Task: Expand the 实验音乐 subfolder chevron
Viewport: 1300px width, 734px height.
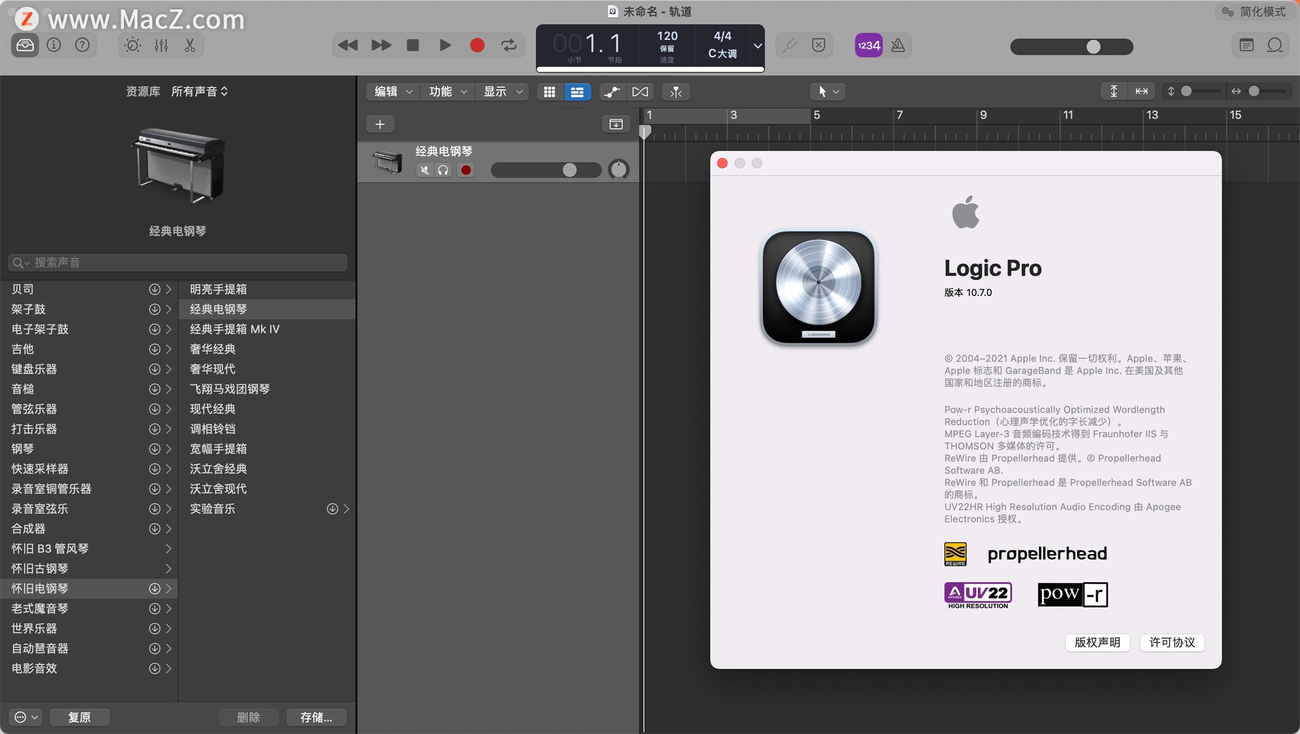Action: (346, 509)
